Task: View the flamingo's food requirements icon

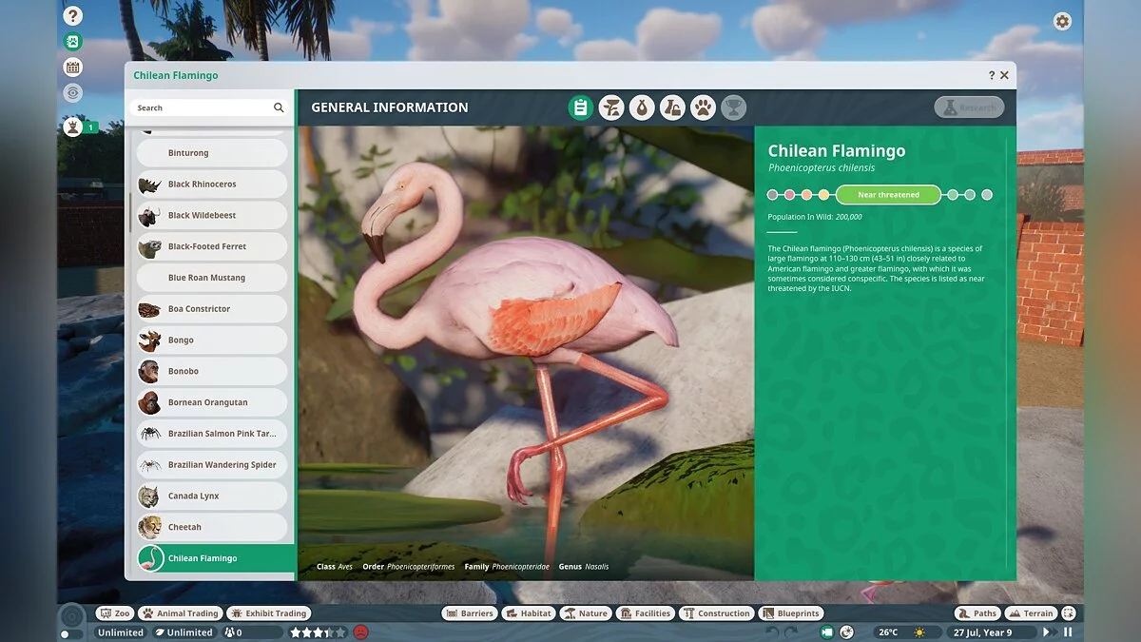Action: coord(642,107)
